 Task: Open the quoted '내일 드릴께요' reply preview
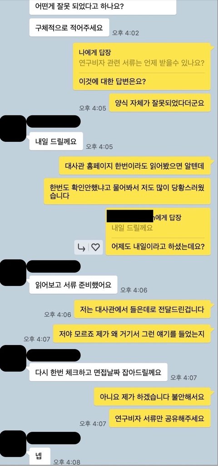pyautogui.click(x=132, y=228)
